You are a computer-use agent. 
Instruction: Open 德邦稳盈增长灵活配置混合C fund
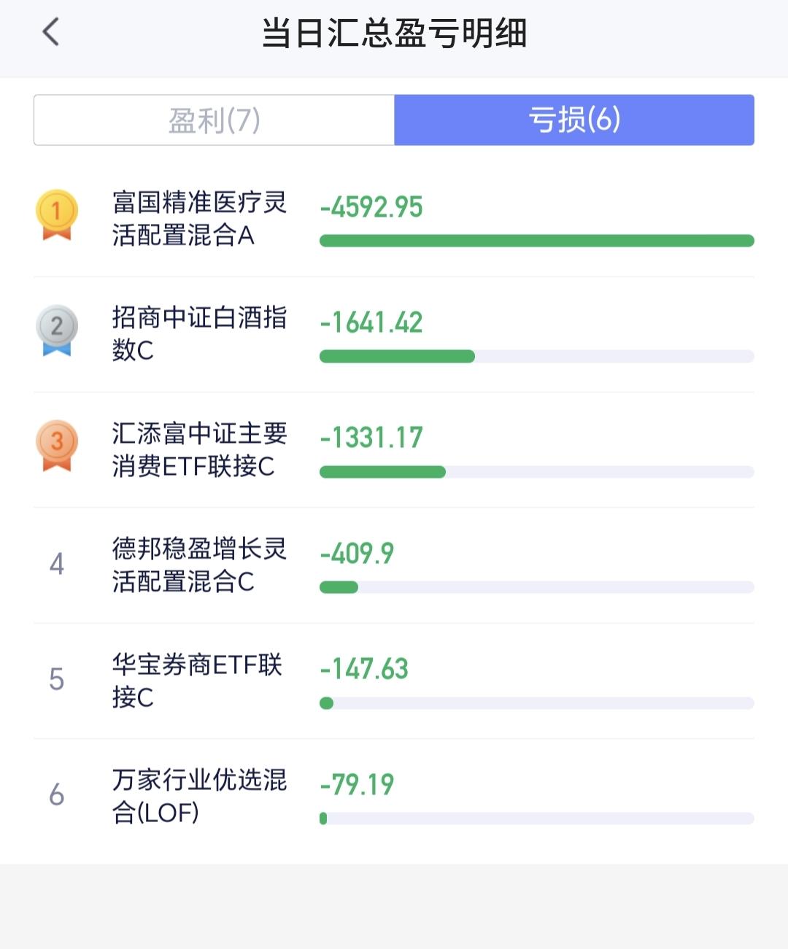(199, 565)
